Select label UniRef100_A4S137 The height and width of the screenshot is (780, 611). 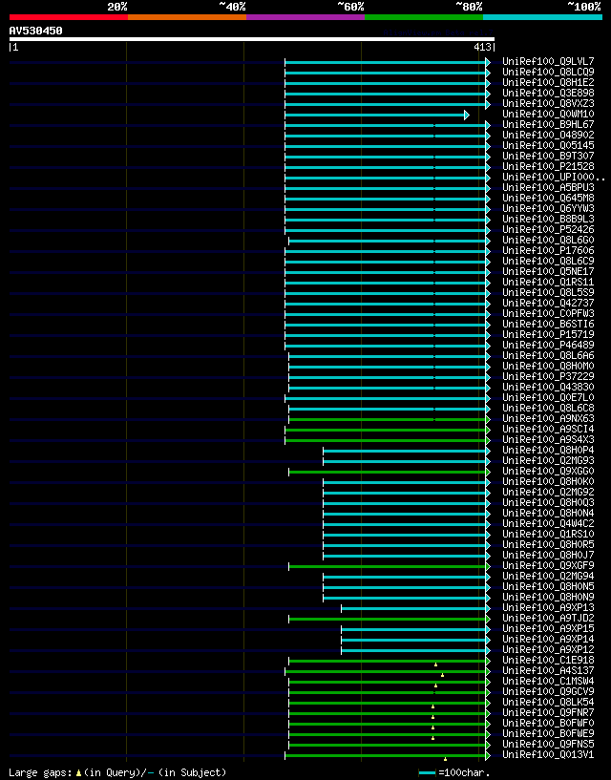coord(548,670)
